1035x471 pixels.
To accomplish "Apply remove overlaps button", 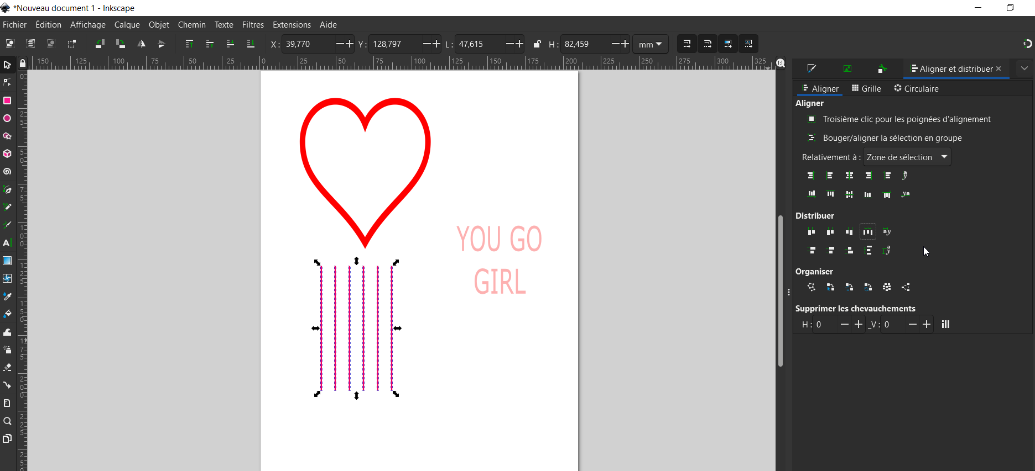I will tap(945, 324).
